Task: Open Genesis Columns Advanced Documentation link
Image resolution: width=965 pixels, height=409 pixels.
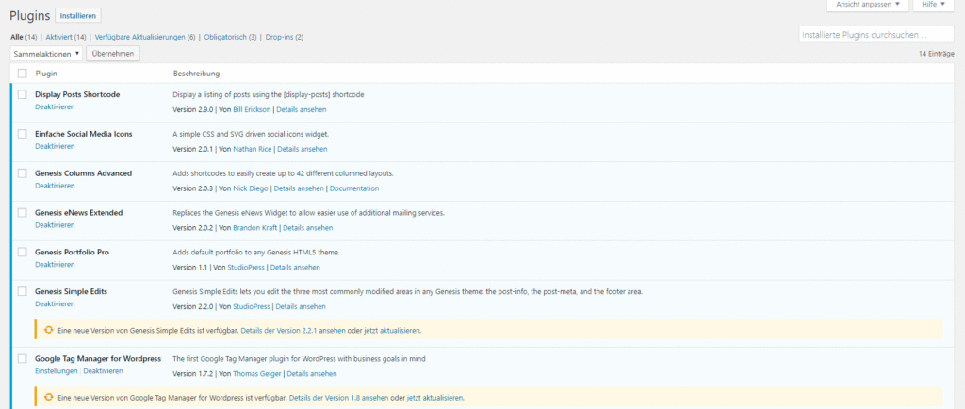Action: click(x=354, y=188)
